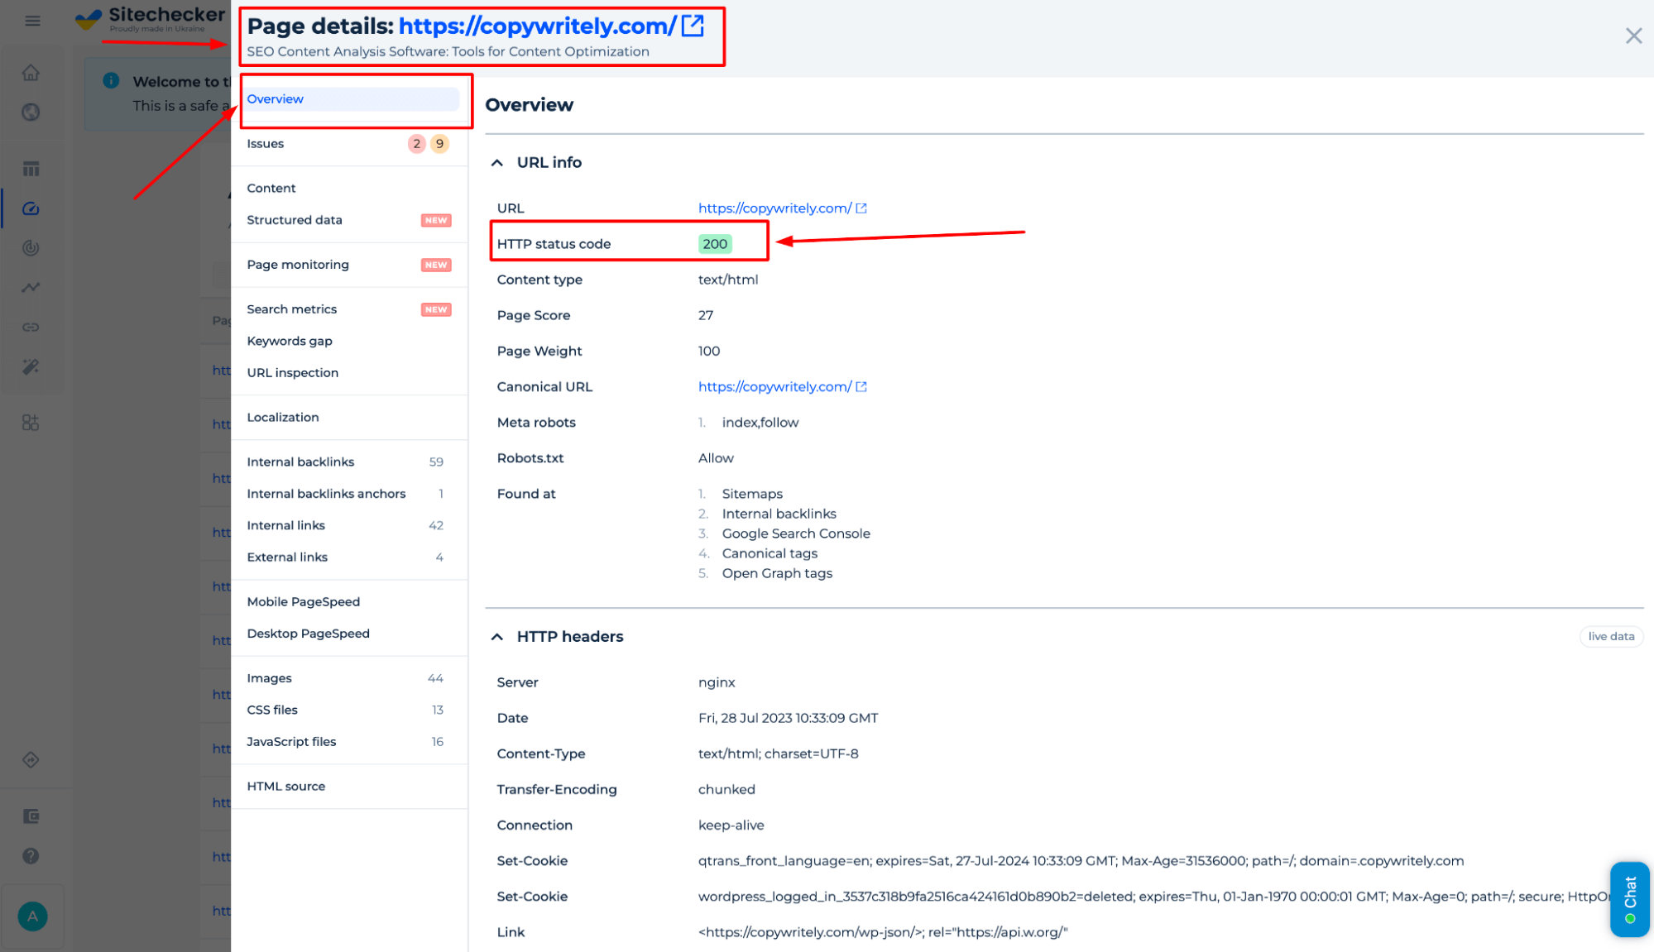Open the Internal links tab
Viewport: 1654px width, 952px height.
(350, 525)
